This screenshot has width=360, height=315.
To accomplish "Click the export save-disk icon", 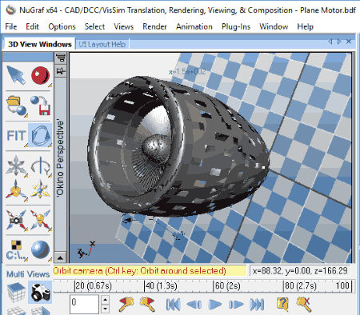I will point(41,106).
